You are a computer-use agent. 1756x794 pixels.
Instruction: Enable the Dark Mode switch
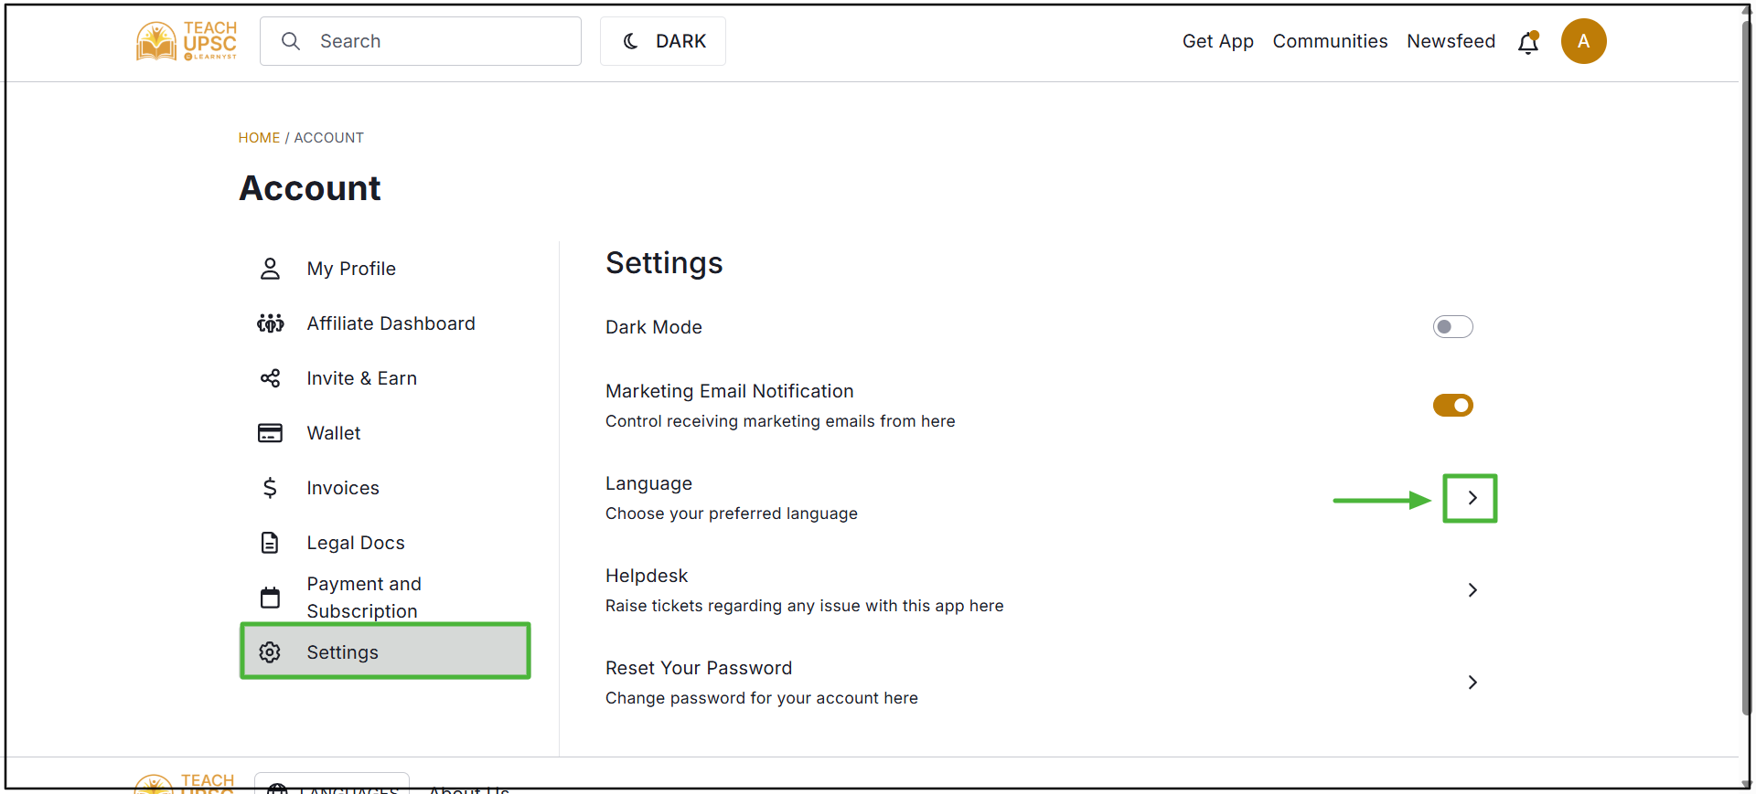(x=1453, y=327)
